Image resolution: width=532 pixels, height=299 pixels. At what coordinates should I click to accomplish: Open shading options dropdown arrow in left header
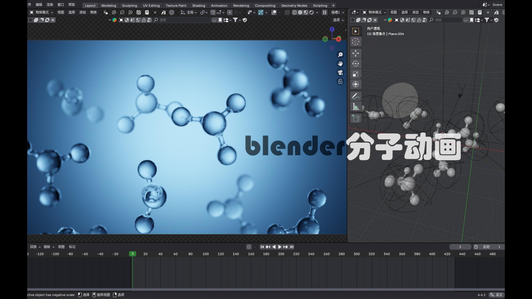(317, 12)
